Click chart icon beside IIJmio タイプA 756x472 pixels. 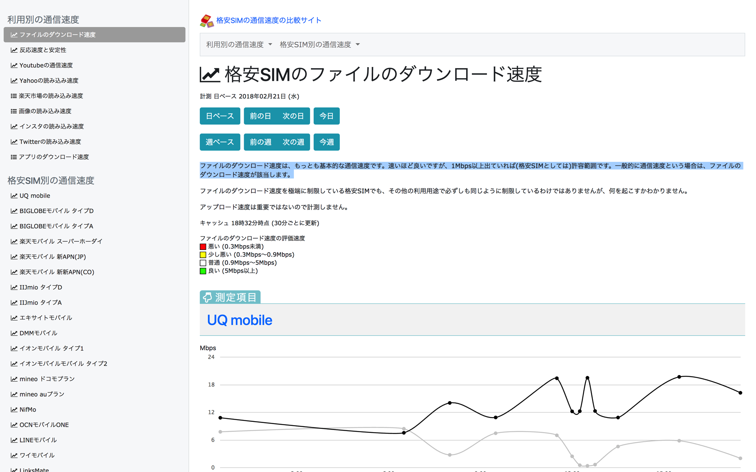tap(14, 303)
